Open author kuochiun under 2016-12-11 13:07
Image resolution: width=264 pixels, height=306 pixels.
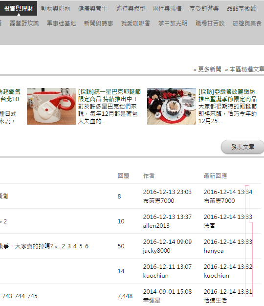155,276
